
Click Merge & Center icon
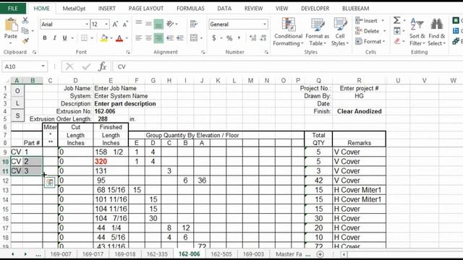point(194,38)
